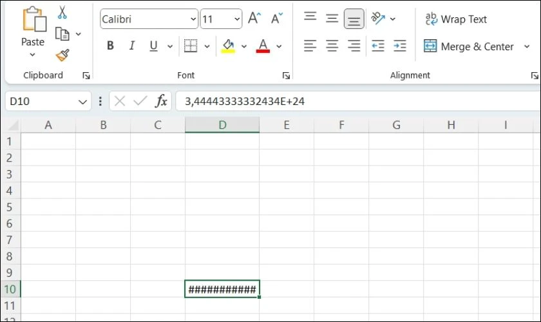Click Merge & Center button
Viewport: 541px width, 322px height.
(x=469, y=46)
